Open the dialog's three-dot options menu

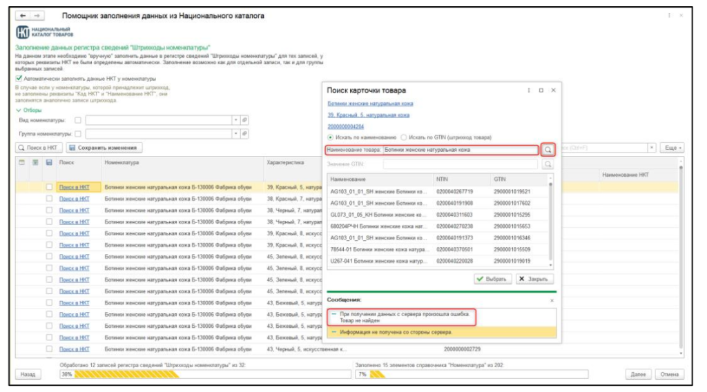click(529, 90)
